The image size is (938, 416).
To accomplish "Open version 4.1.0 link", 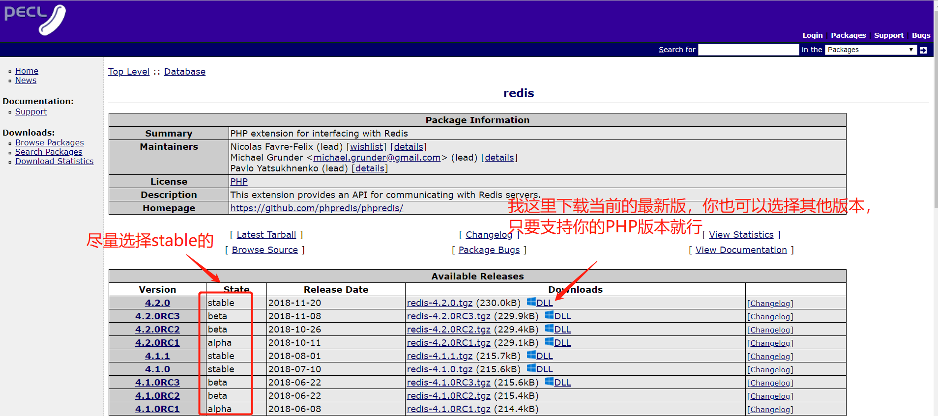I will pyautogui.click(x=157, y=369).
